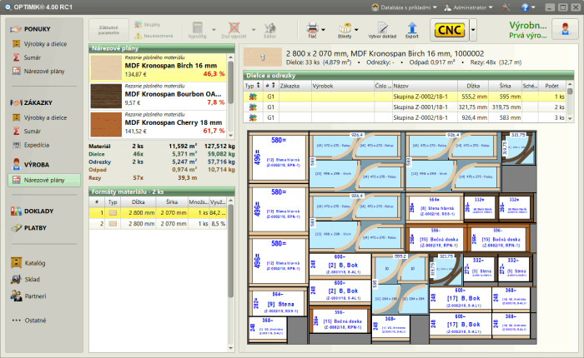
Task: Open the help question mark menu
Action: pyautogui.click(x=528, y=7)
